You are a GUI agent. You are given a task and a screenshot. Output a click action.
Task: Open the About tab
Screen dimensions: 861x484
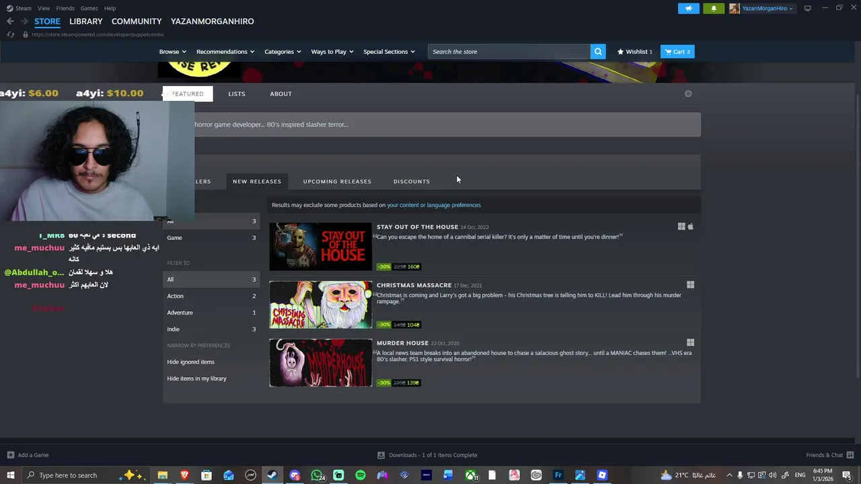[x=280, y=94]
